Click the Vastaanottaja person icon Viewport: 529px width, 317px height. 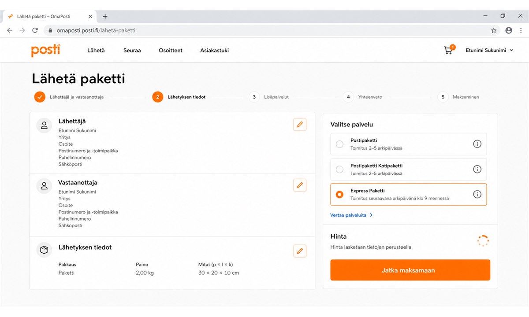44,186
